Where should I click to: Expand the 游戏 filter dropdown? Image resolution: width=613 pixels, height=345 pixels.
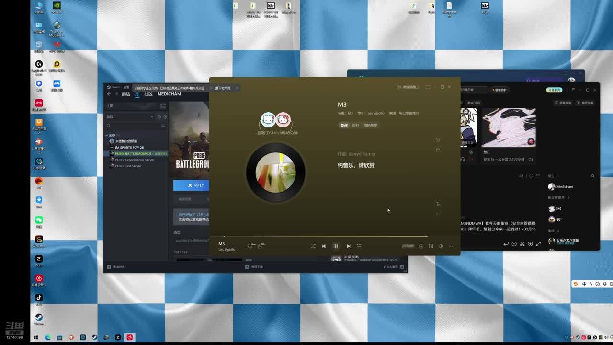(152, 117)
